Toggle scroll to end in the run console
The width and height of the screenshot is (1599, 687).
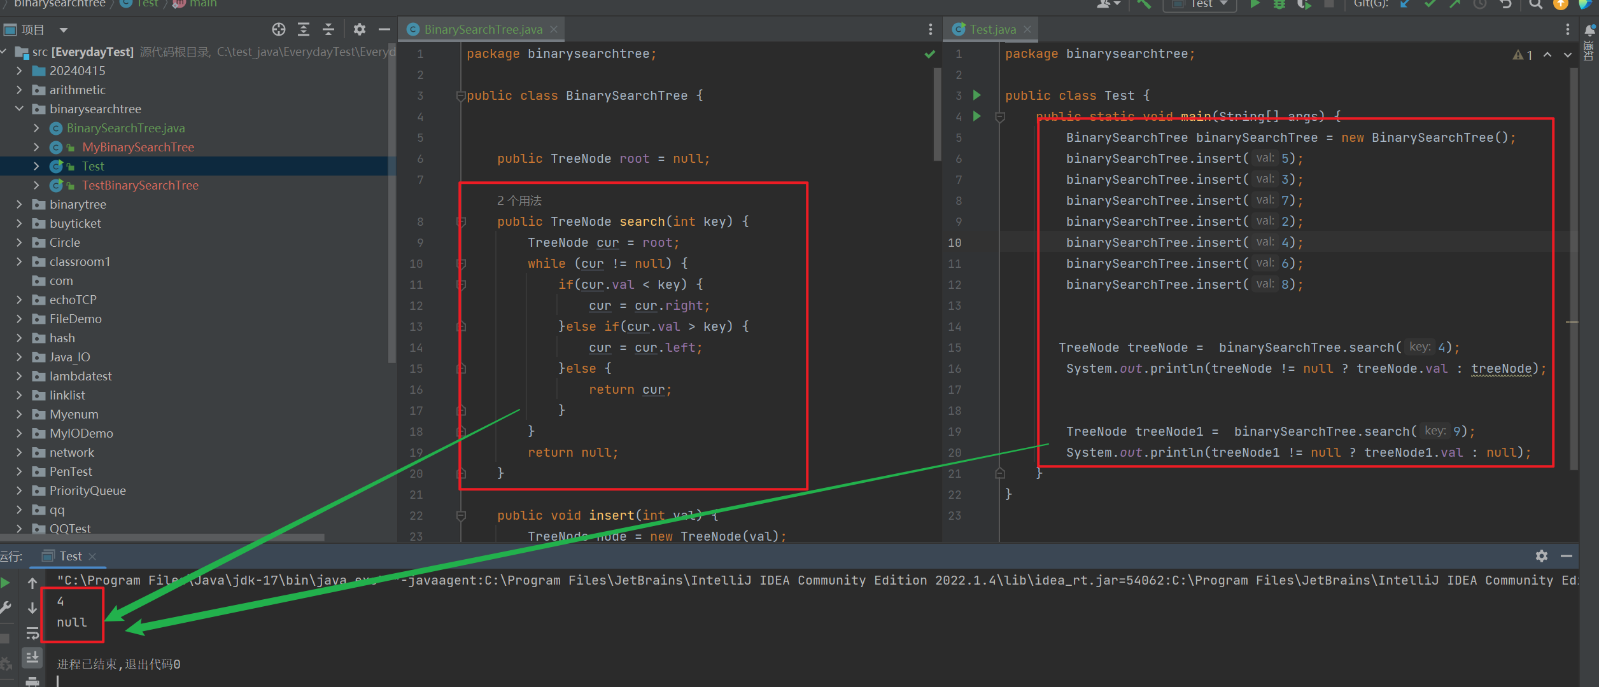click(32, 656)
